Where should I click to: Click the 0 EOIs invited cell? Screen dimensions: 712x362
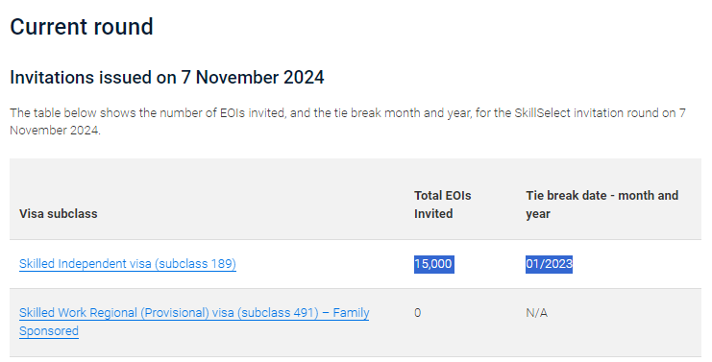[x=418, y=313]
